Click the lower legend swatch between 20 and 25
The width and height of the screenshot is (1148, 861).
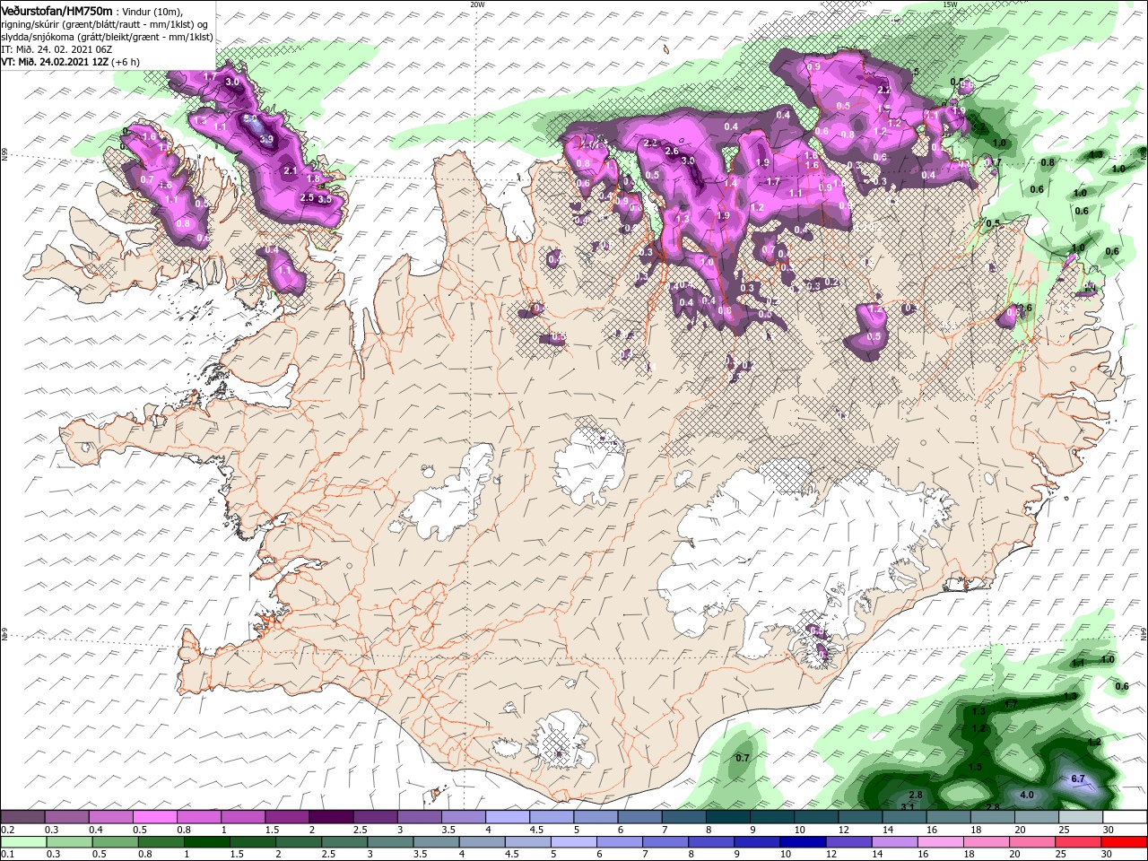tap(1033, 842)
